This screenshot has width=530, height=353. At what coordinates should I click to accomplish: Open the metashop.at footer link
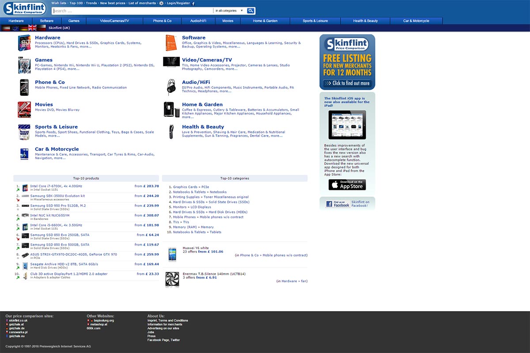tap(99, 324)
